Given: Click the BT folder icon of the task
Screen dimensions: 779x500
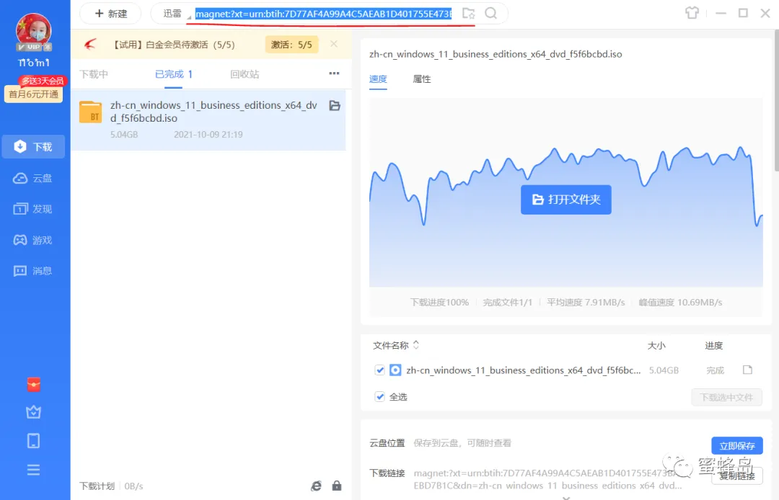Looking at the screenshot, I should point(90,112).
